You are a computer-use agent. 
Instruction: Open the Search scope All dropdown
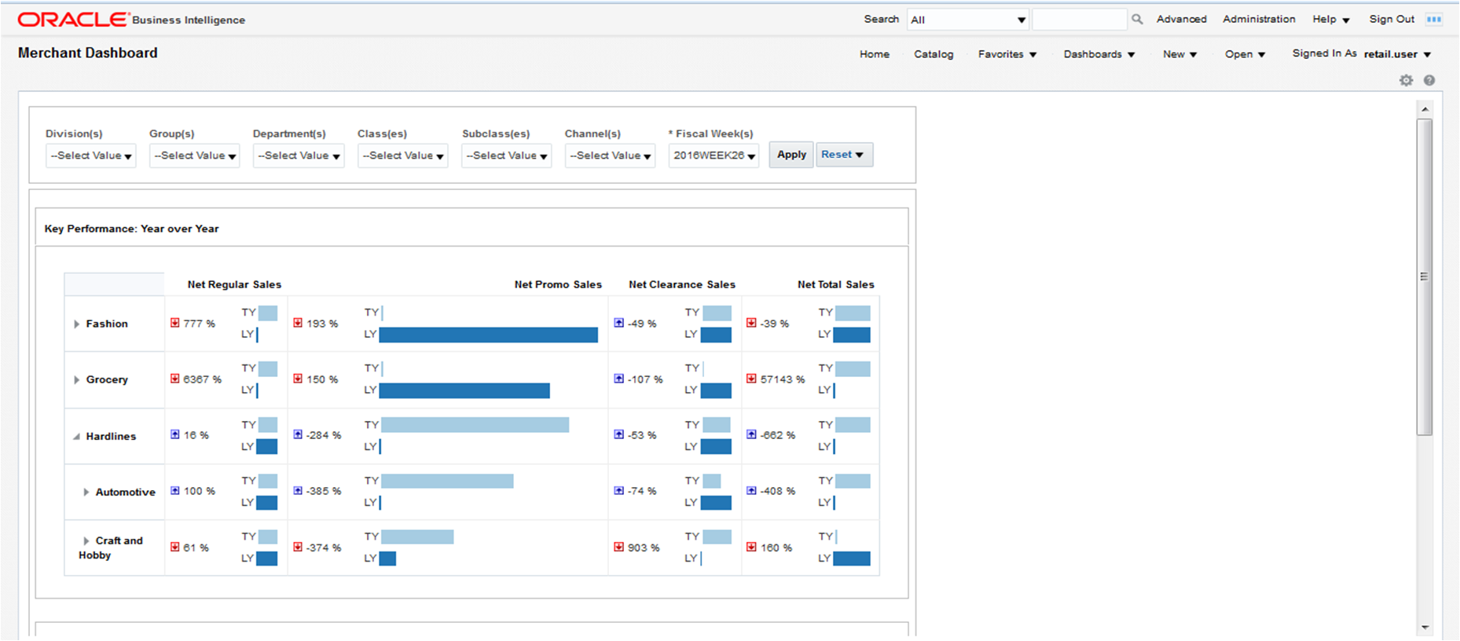[968, 20]
